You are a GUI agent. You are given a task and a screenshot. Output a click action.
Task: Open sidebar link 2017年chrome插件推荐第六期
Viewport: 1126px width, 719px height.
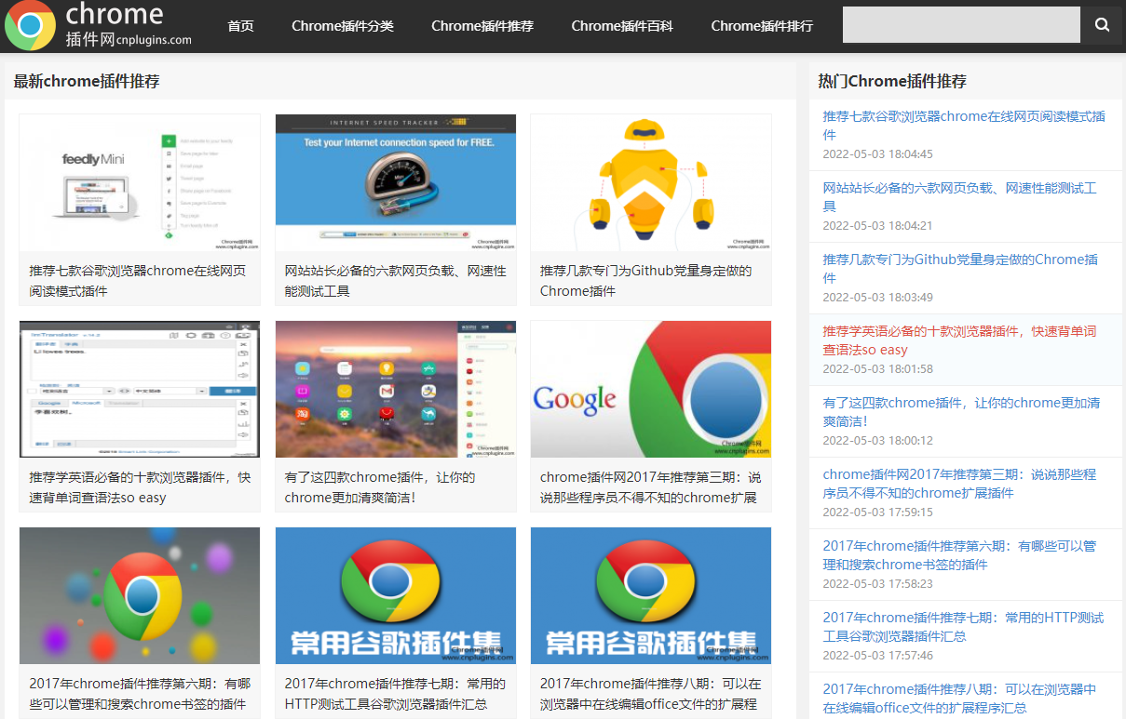tap(959, 555)
